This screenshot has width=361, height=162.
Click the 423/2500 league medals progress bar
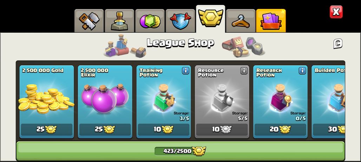pos(180,151)
